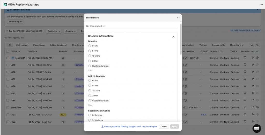Choose Custom duration under Active duration
The height and width of the screenshot is (135, 265).
pos(90,101)
